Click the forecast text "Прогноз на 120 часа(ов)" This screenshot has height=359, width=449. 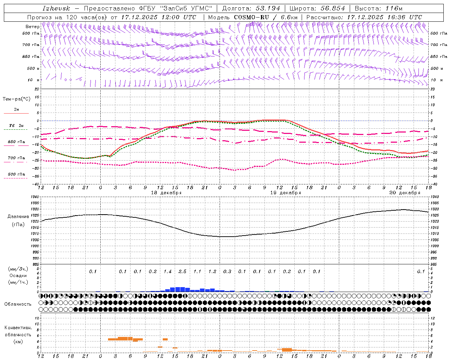point(67,17)
